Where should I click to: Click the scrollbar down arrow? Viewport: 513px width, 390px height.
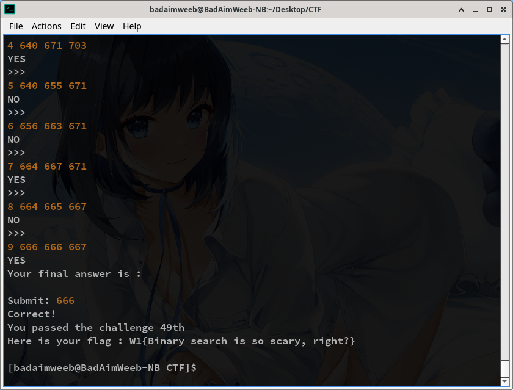pyautogui.click(x=504, y=381)
